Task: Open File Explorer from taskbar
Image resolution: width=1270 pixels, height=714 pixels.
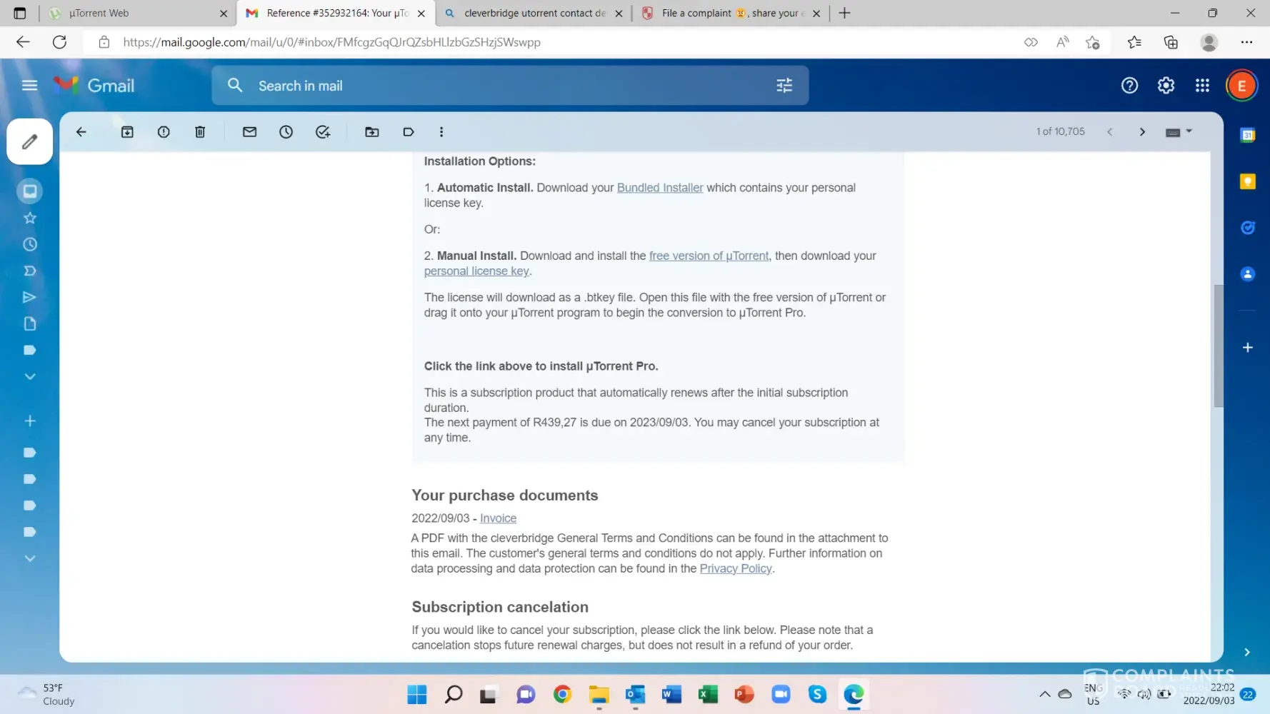Action: 599,694
